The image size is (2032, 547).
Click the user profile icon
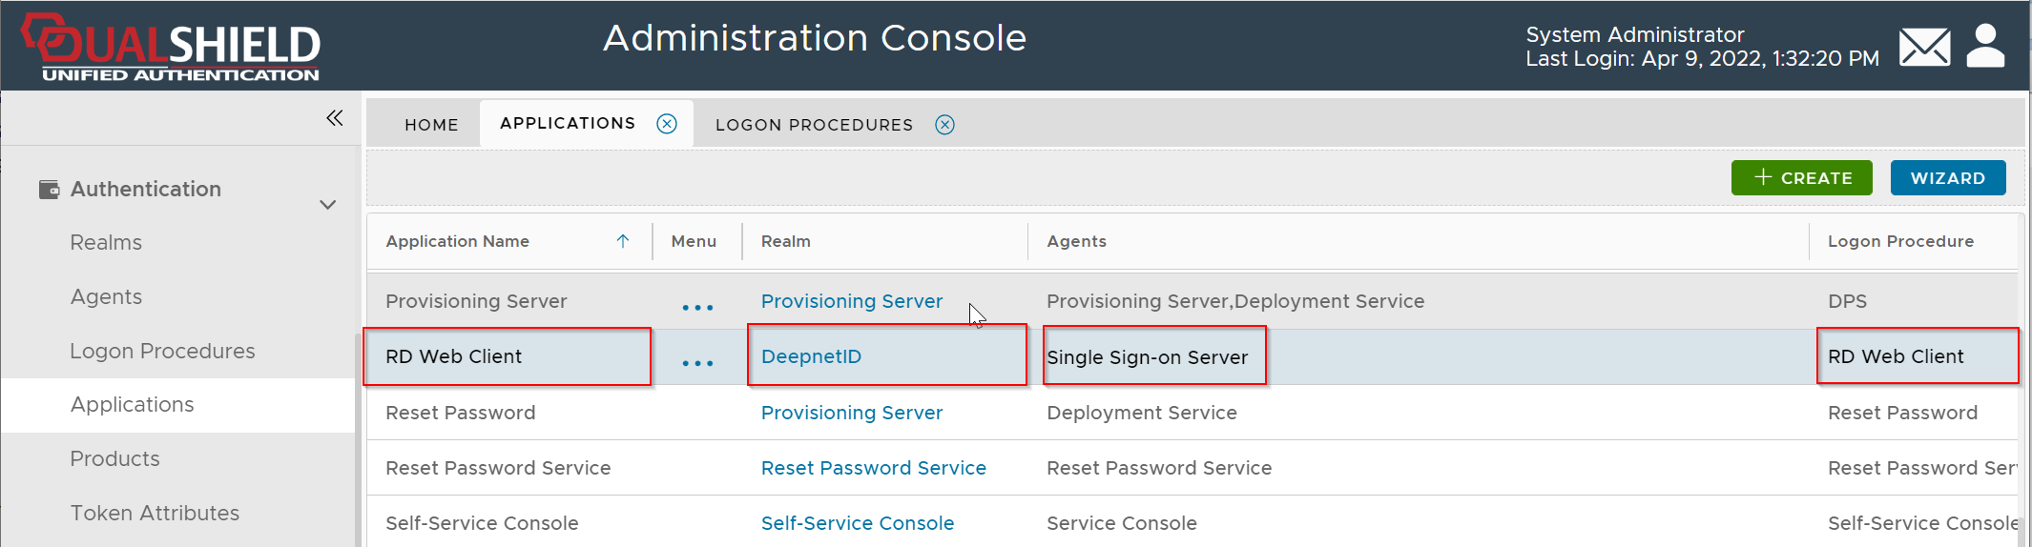tap(1985, 46)
